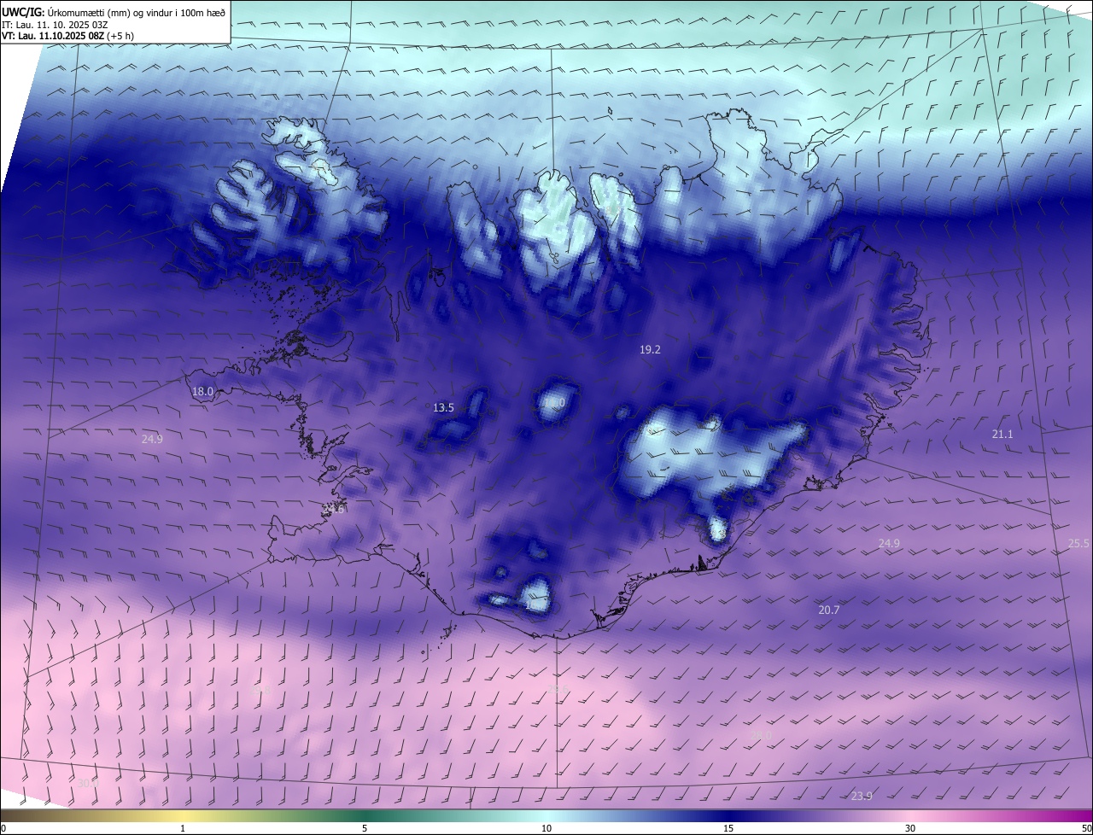Click the 18.0 value label on the map
The image size is (1093, 835).
click(202, 392)
